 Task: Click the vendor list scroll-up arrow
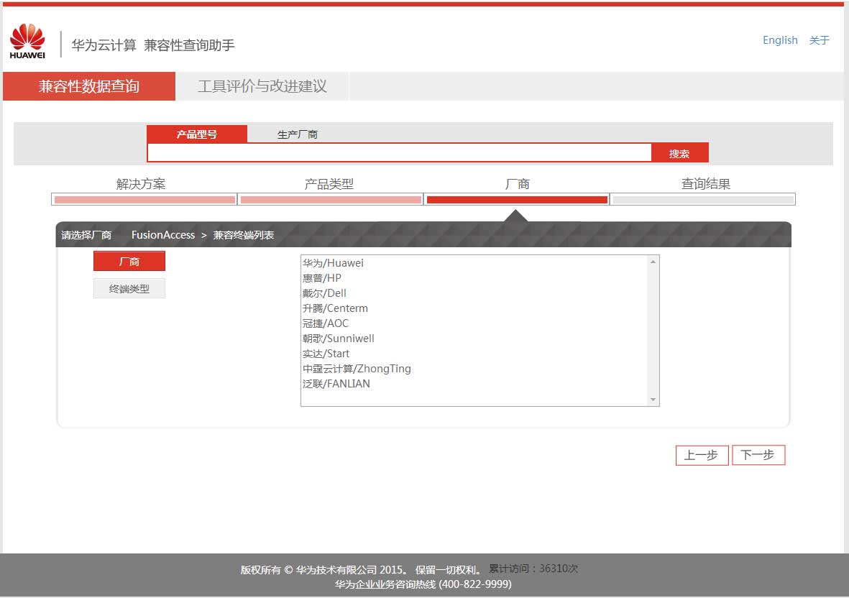point(653,262)
